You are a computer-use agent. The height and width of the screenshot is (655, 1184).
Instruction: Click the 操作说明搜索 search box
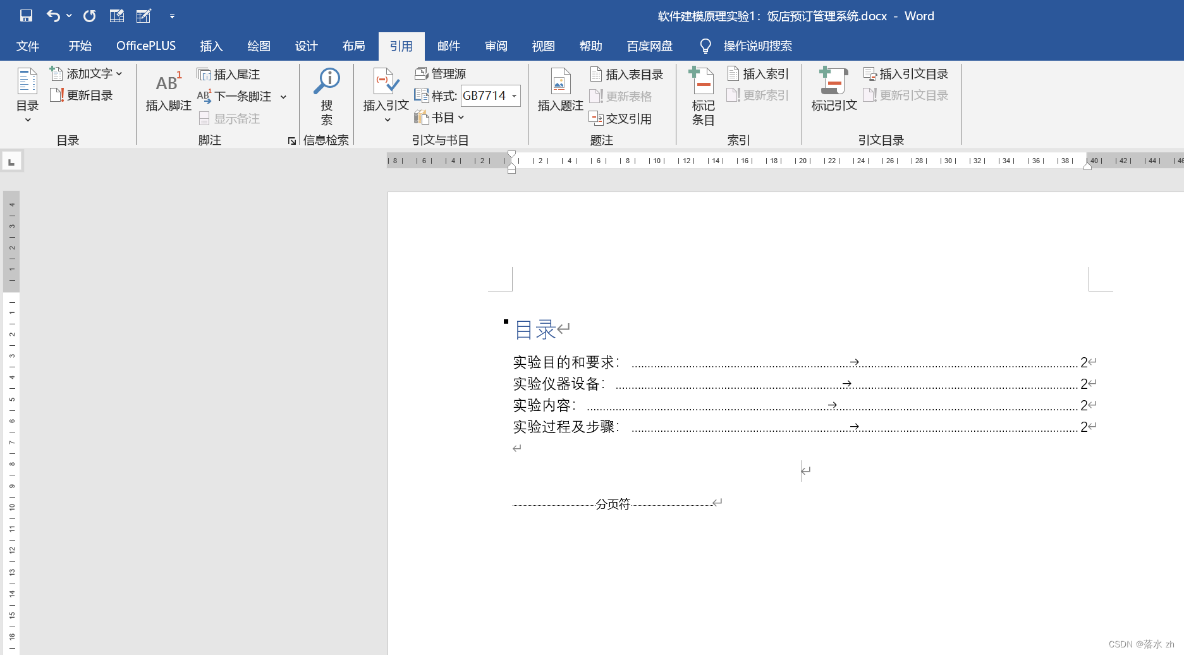(746, 46)
